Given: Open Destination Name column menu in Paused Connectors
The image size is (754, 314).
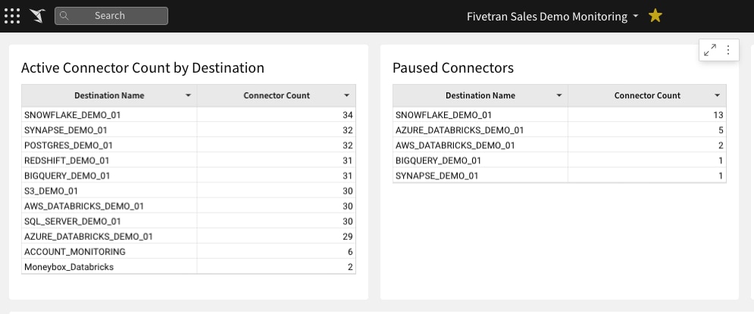Looking at the screenshot, I should pyautogui.click(x=558, y=95).
